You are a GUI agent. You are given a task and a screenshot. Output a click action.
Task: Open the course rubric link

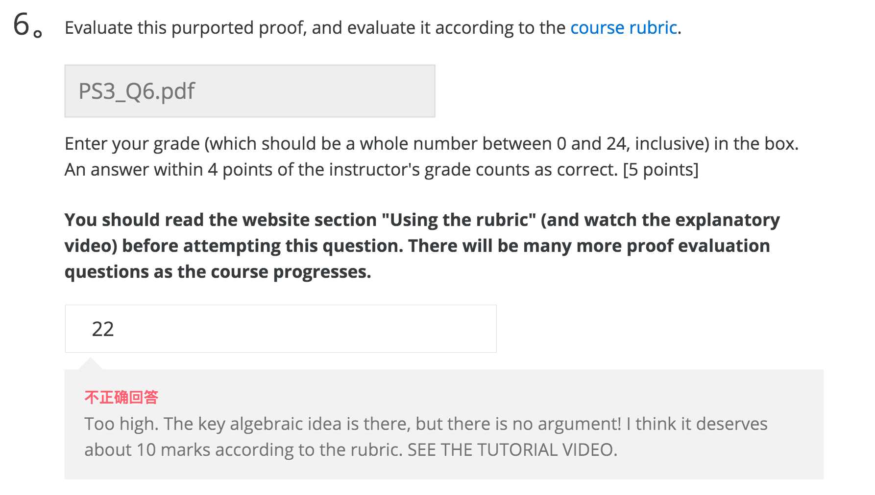pos(623,28)
